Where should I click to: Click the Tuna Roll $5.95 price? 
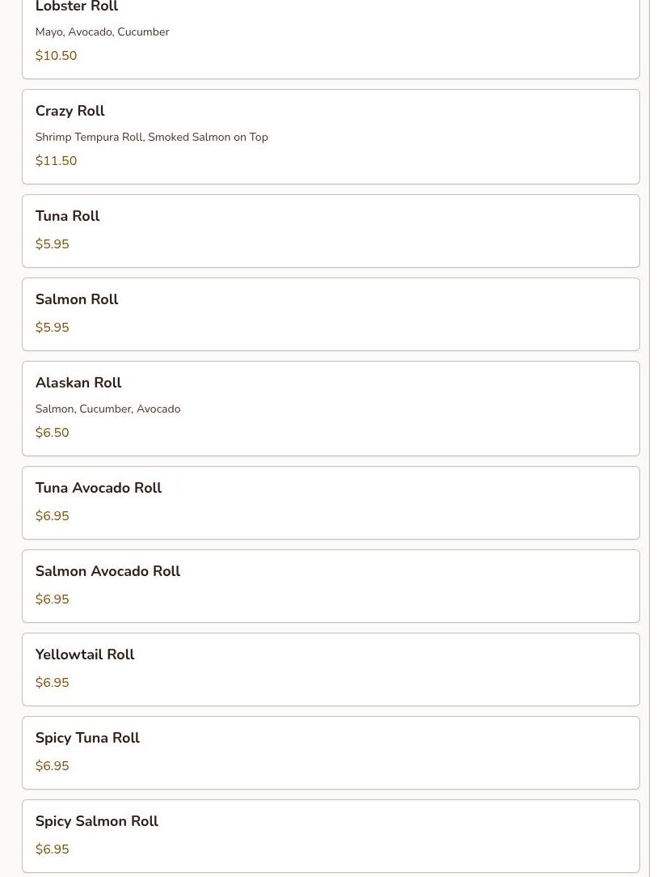point(52,244)
